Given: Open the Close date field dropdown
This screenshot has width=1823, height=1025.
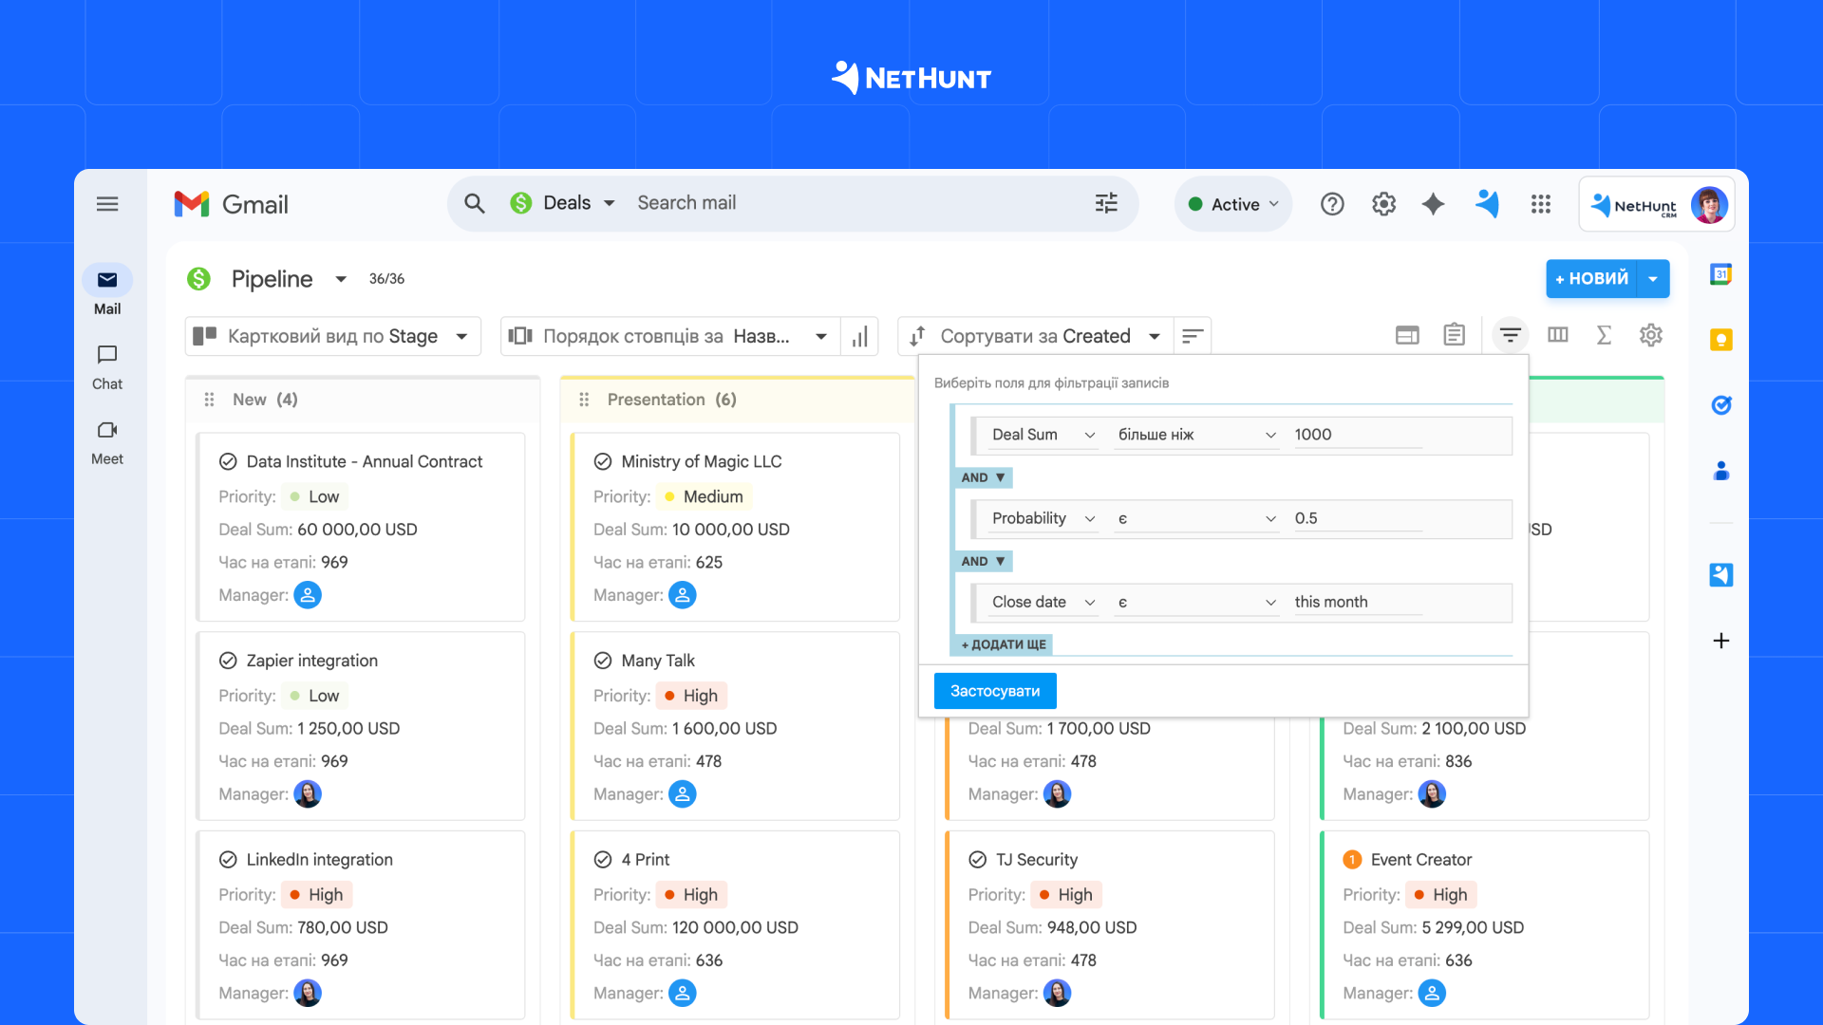Looking at the screenshot, I should coord(1042,603).
